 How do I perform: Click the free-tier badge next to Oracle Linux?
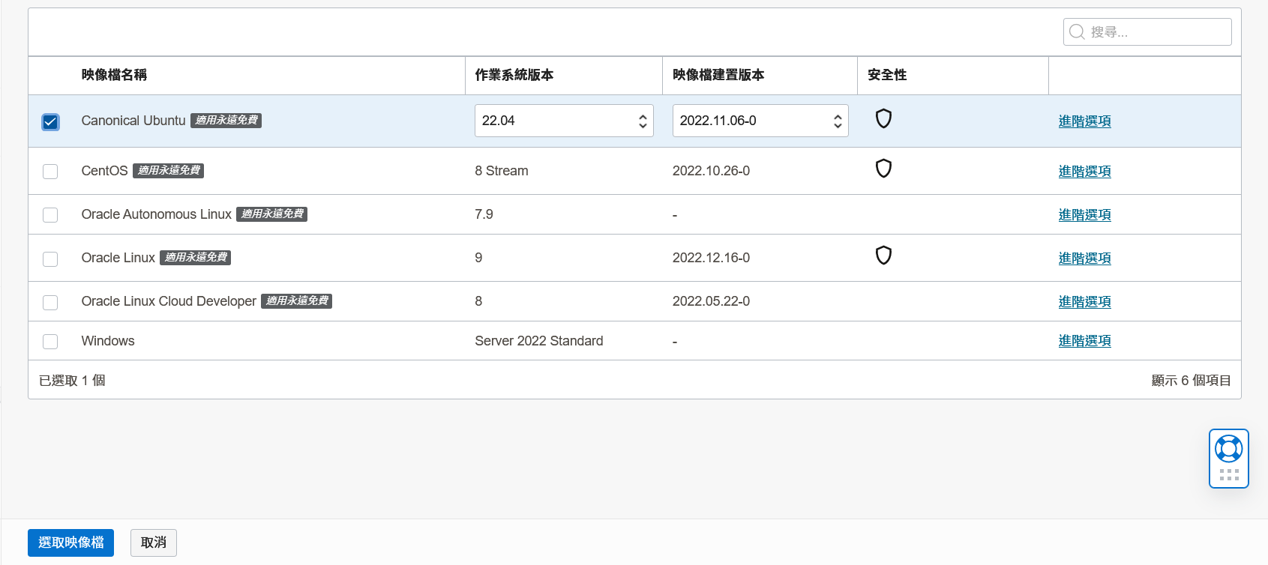[x=195, y=257]
